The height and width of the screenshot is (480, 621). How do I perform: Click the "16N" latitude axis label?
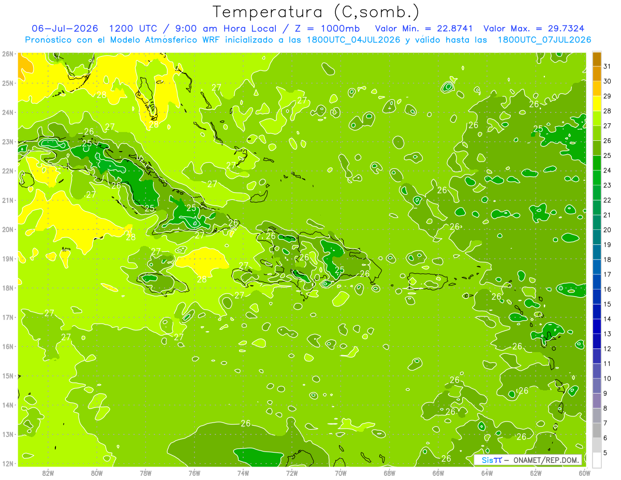pyautogui.click(x=8, y=346)
